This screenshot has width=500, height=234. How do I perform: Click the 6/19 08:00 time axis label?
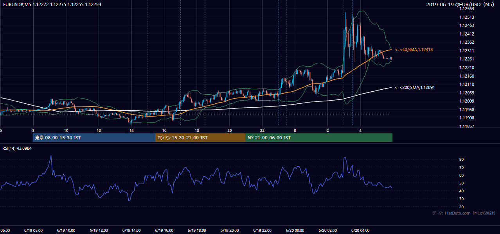pyautogui.click(x=32, y=230)
